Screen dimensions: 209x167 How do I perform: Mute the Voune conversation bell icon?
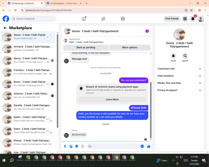point(173,56)
